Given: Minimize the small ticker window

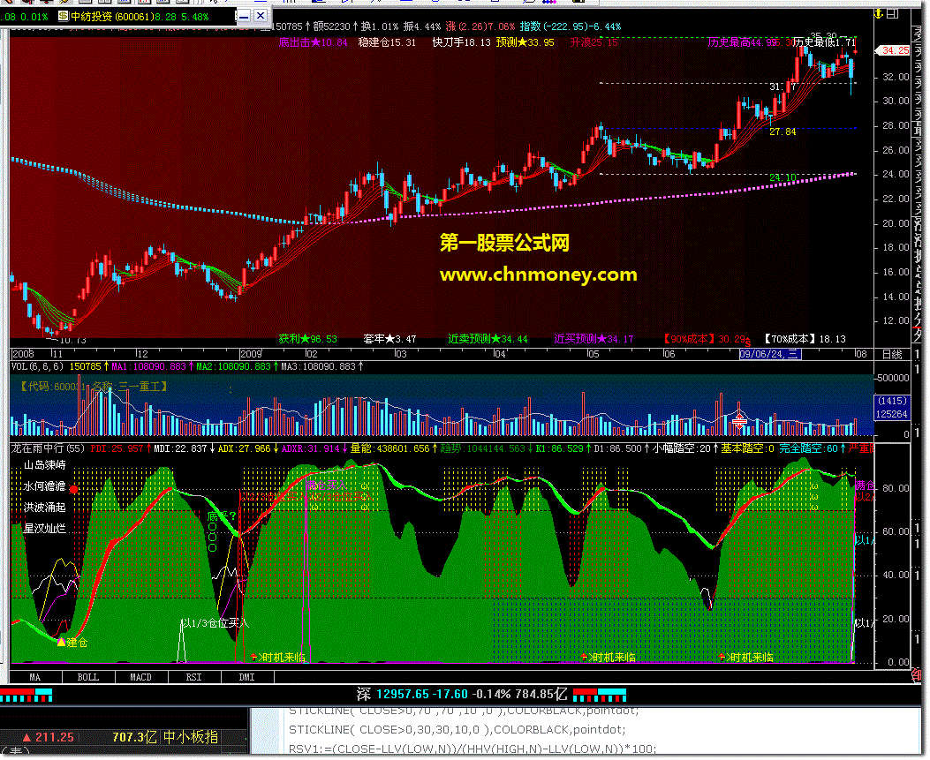Looking at the screenshot, I should pyautogui.click(x=244, y=16).
